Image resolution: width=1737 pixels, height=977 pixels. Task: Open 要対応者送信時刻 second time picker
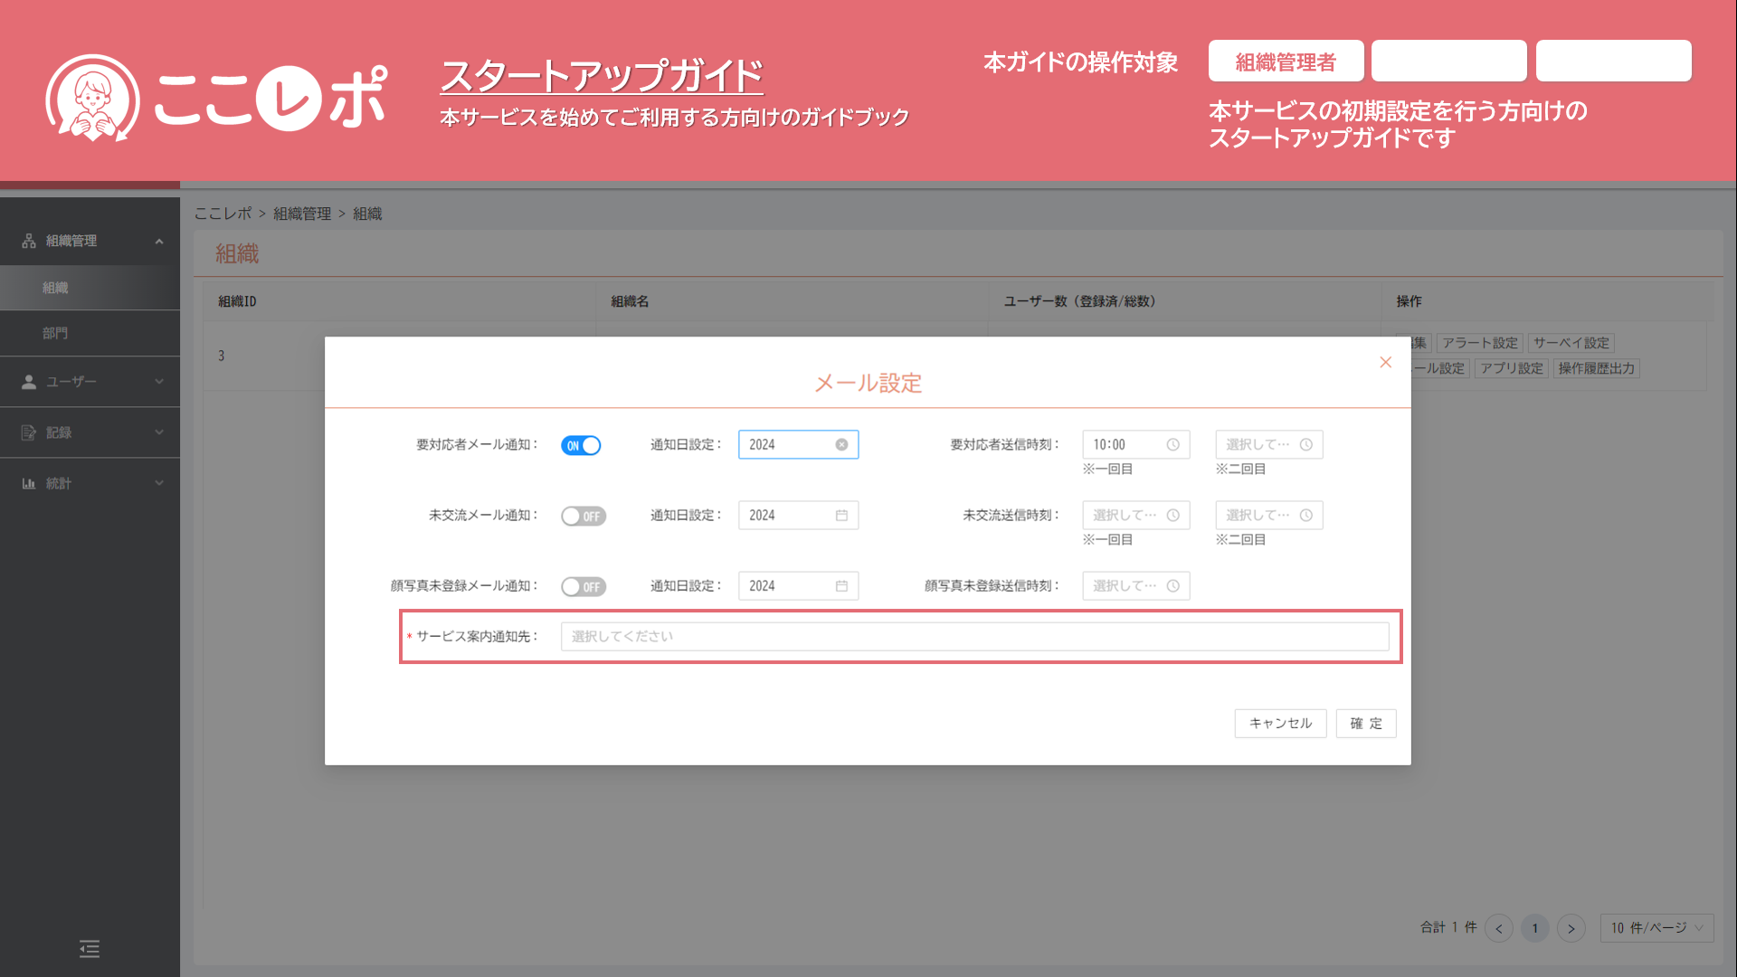click(x=1268, y=444)
